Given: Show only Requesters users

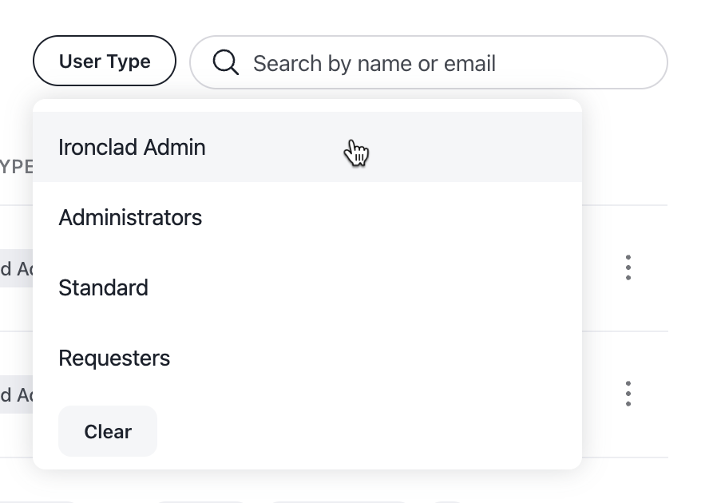Looking at the screenshot, I should coord(307,358).
